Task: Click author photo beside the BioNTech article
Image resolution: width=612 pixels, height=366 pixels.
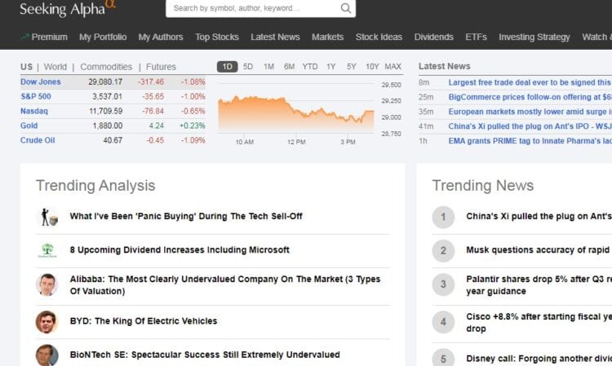Action: tap(47, 355)
